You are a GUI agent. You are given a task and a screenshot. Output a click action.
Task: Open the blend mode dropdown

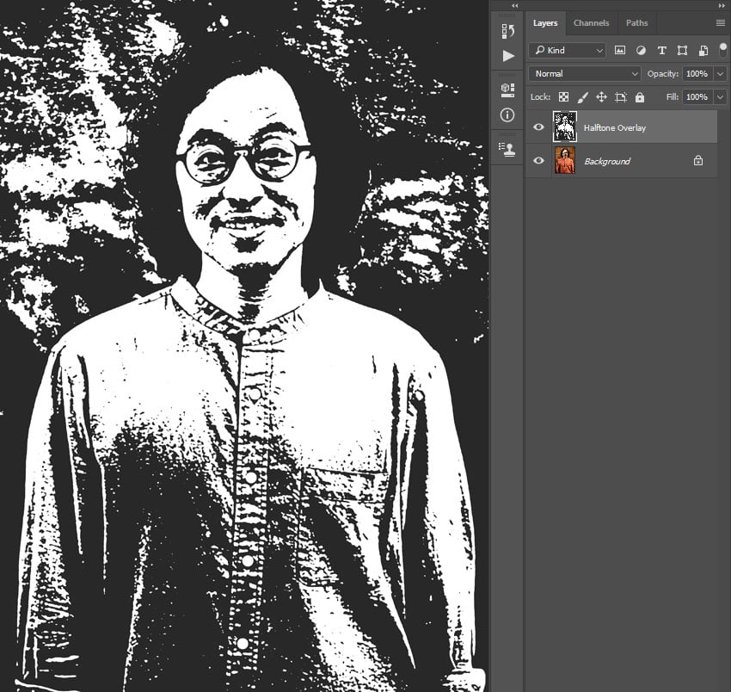coord(584,73)
